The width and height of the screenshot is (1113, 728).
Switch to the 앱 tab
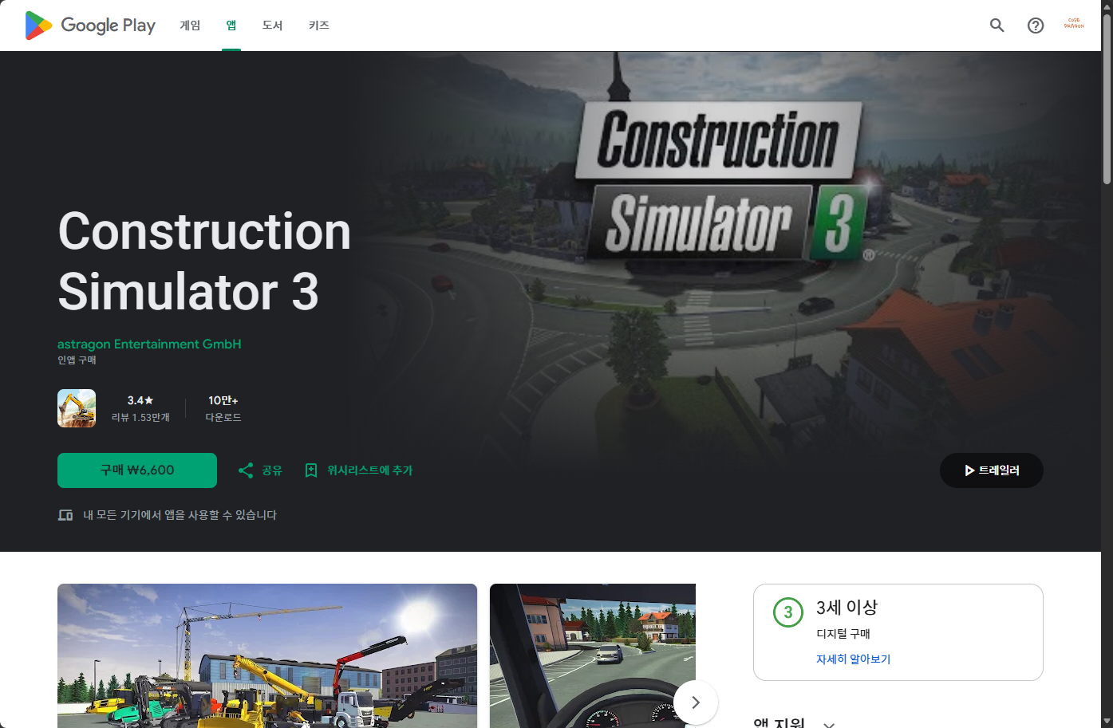pyautogui.click(x=231, y=26)
